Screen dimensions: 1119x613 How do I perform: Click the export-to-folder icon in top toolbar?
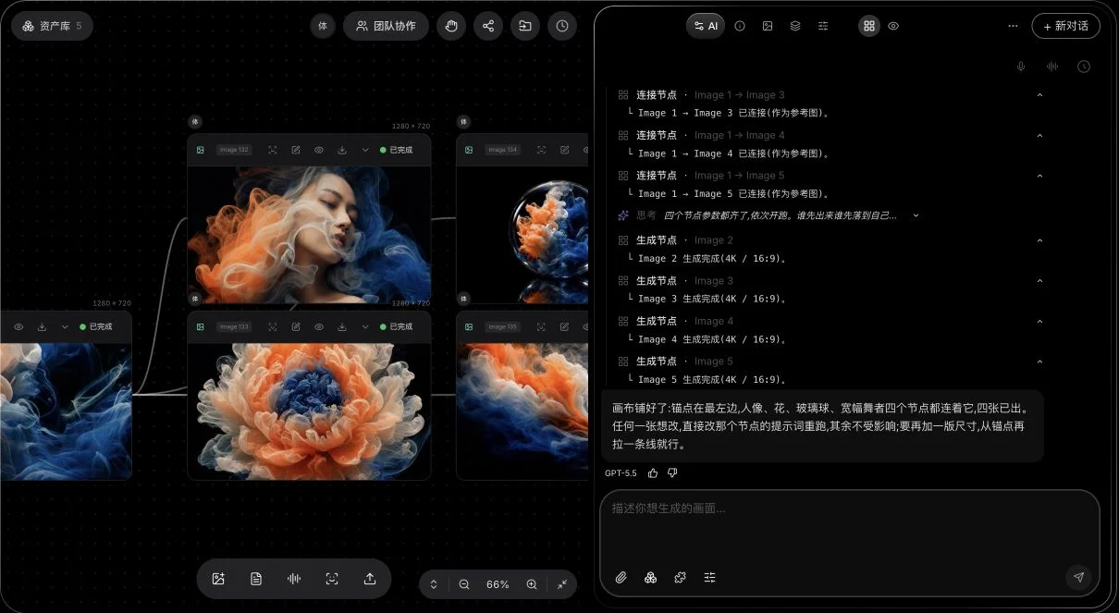[x=525, y=26]
